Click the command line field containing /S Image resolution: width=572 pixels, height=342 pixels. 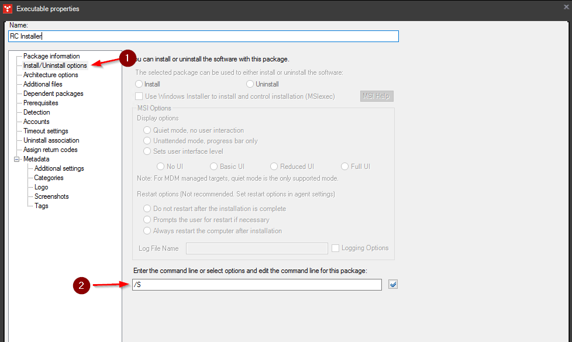click(x=256, y=285)
